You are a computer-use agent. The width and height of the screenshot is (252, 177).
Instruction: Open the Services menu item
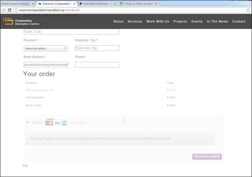(x=135, y=21)
